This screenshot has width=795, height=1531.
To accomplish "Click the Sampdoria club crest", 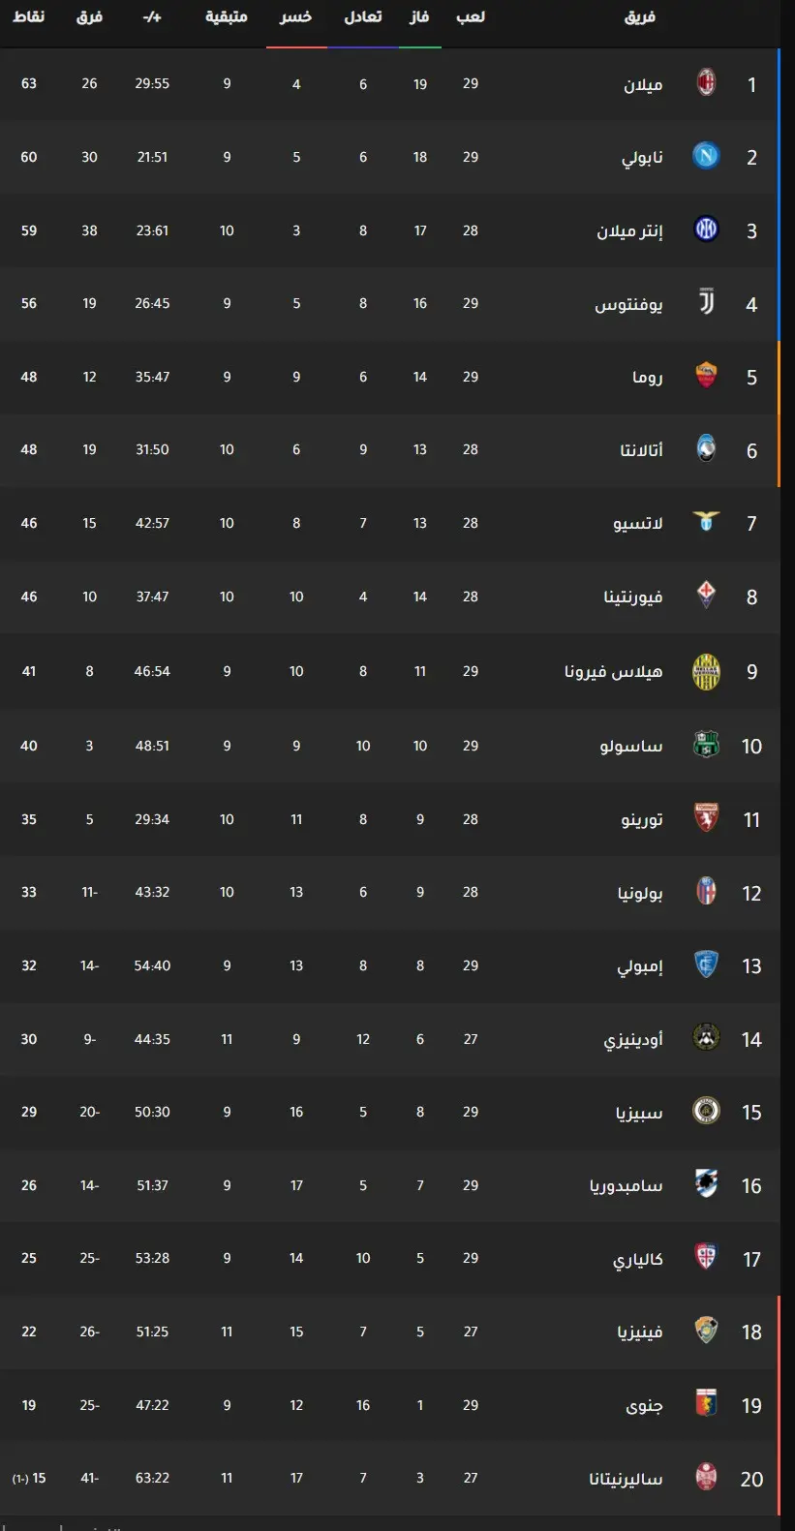I will 707,1184.
